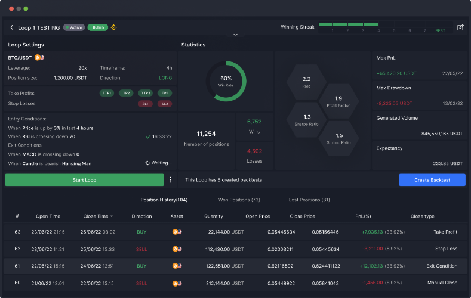This screenshot has height=298, width=471.
Task: Click the green checkmark next to 16:33:22
Action: (148, 136)
